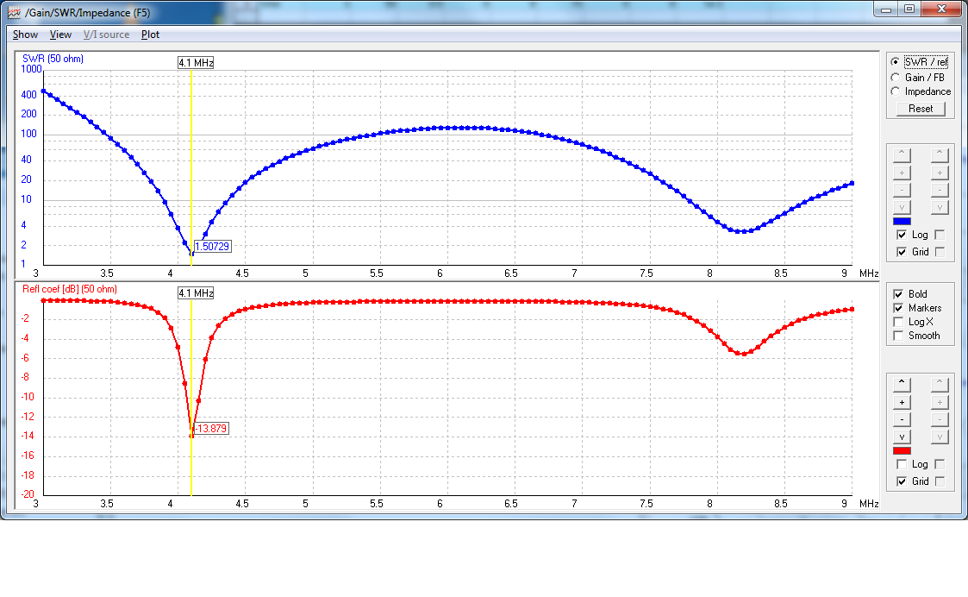Click the greyed right-column plus (+) button in the red plot group
Image resolution: width=968 pixels, height=597 pixels.
[x=940, y=402]
